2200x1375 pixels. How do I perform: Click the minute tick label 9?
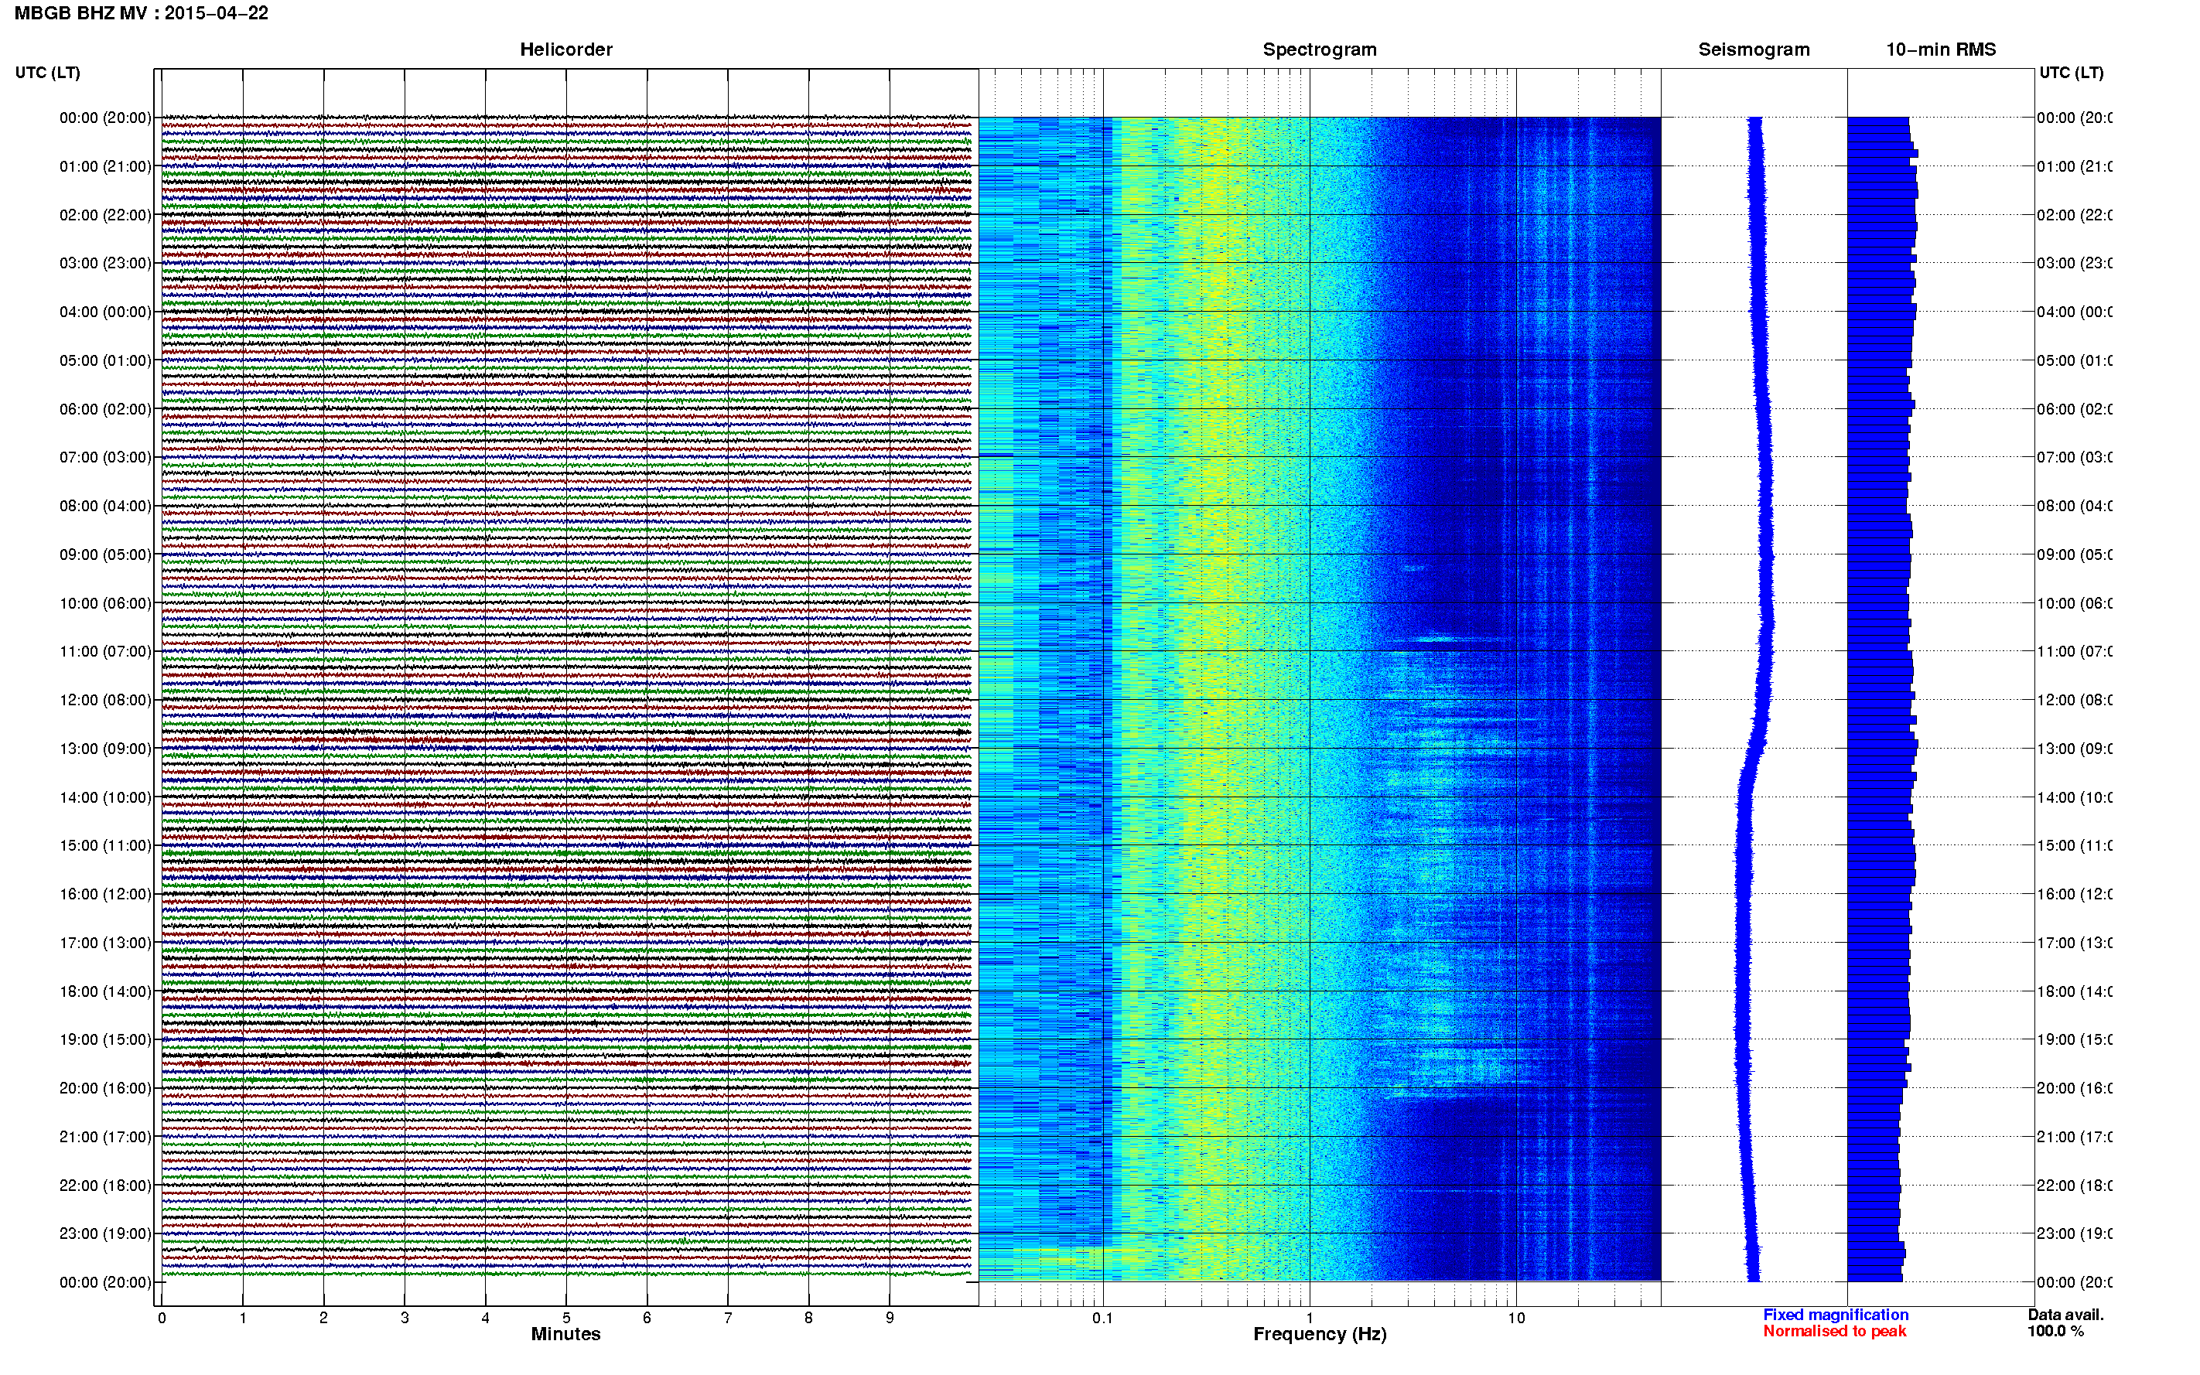[x=890, y=1318]
